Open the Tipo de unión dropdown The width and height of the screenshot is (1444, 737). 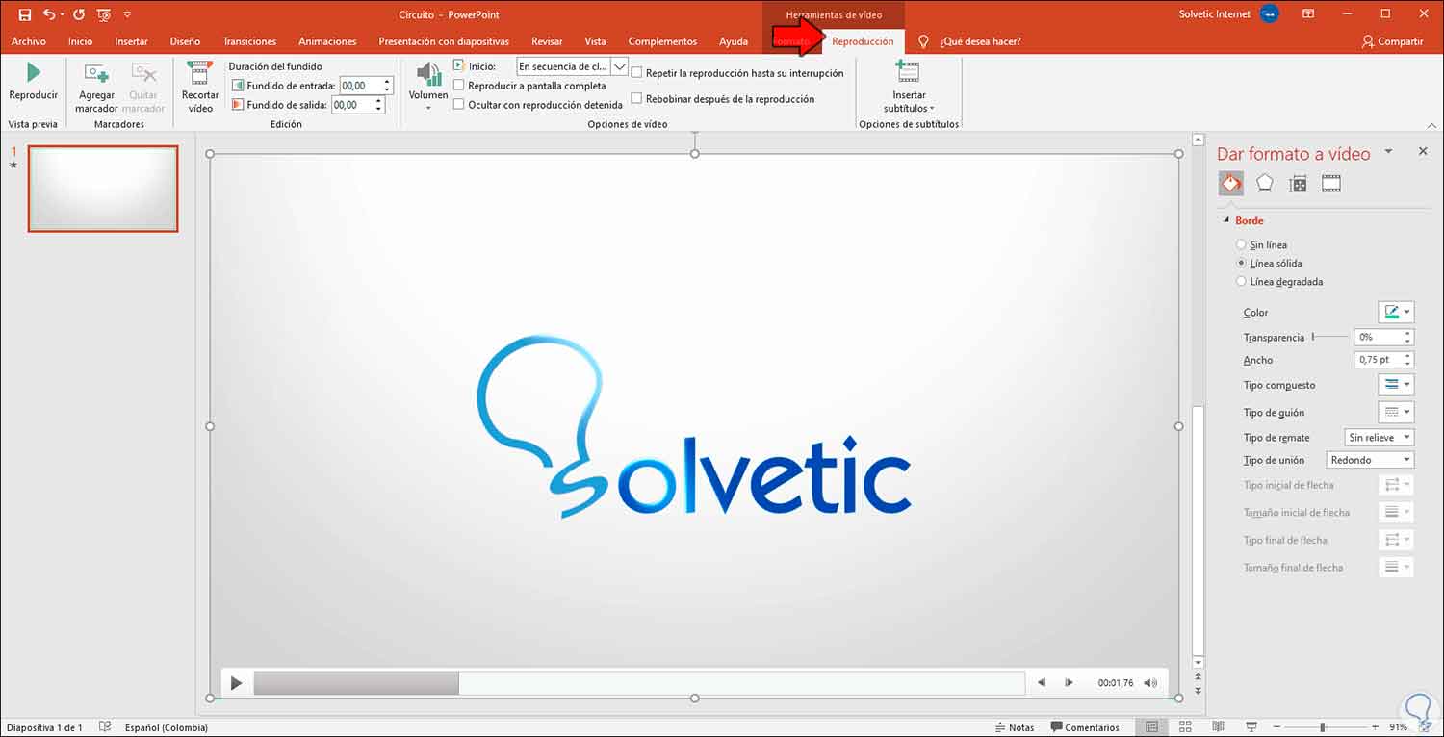(x=1370, y=460)
